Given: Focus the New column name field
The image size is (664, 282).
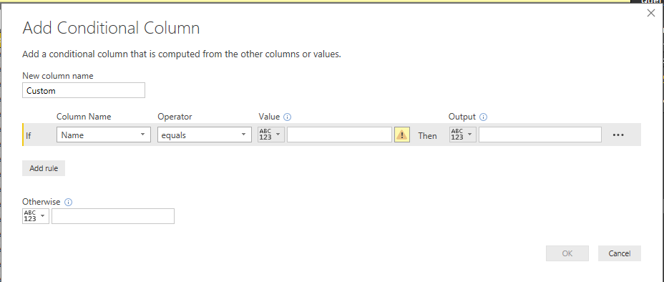Looking at the screenshot, I should (x=84, y=90).
